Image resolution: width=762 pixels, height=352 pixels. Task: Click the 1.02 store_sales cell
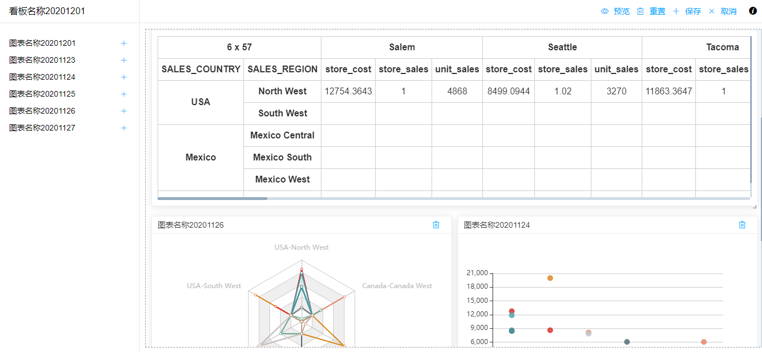[563, 92]
